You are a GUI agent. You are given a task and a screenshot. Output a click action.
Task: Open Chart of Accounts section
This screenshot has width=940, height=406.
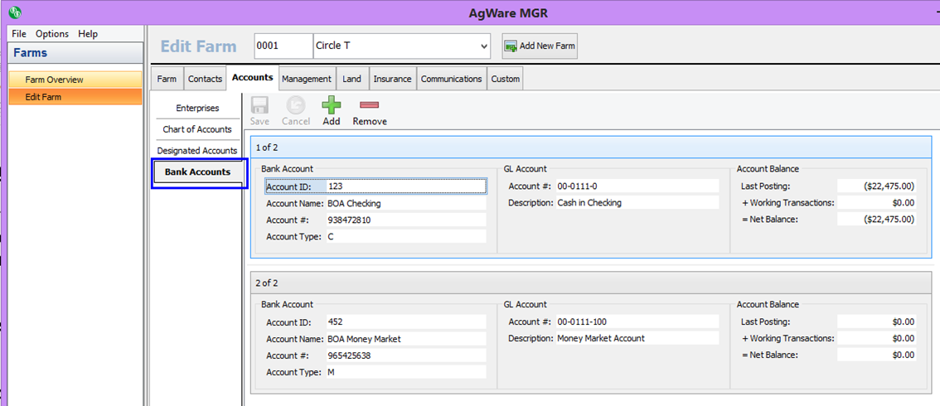tap(197, 129)
